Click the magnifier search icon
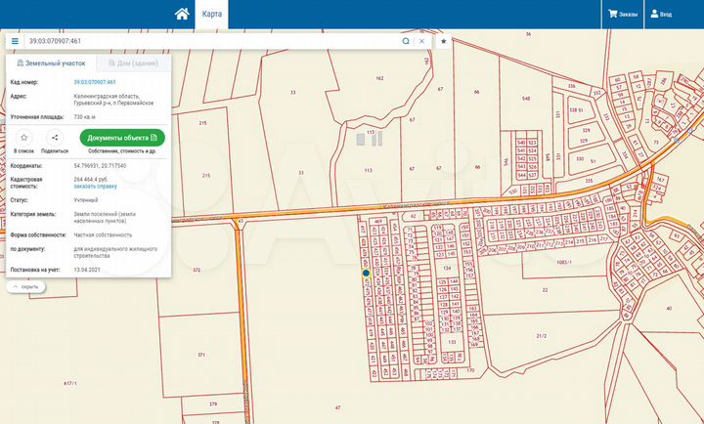Viewport: 704px width, 424px height. (406, 42)
